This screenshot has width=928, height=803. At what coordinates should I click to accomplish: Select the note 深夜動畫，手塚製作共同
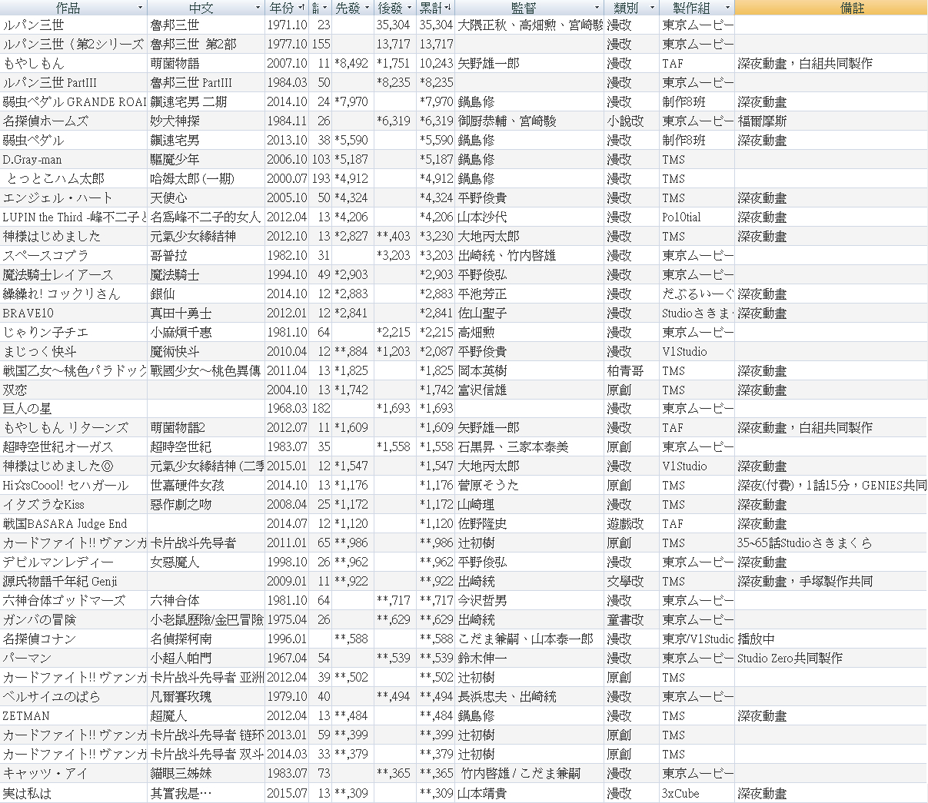[x=831, y=581]
